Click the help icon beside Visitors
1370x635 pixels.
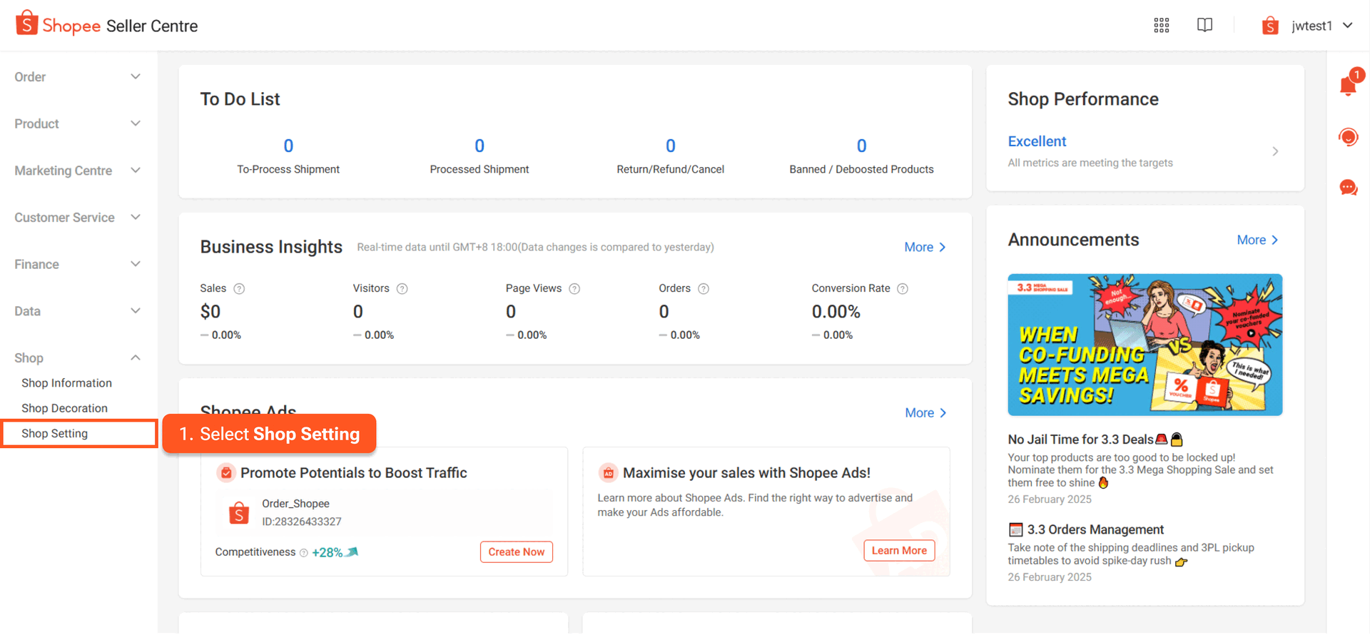coord(402,289)
